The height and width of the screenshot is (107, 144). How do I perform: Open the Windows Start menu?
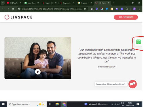3,104
